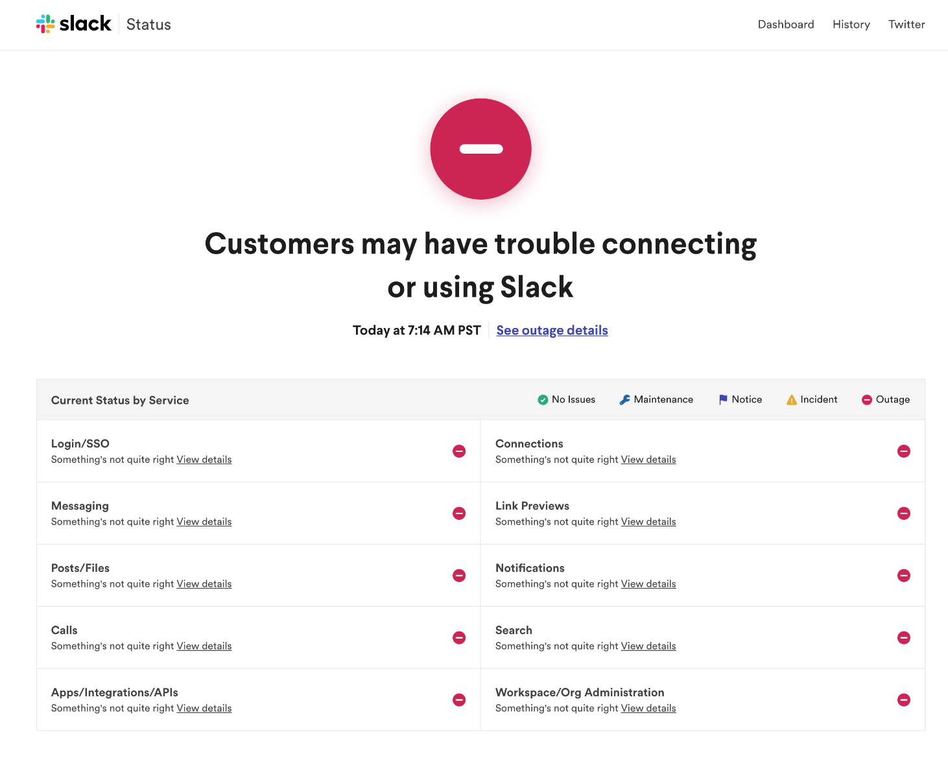Click the headline about trouble connecting
This screenshot has width=948, height=778.
click(480, 265)
